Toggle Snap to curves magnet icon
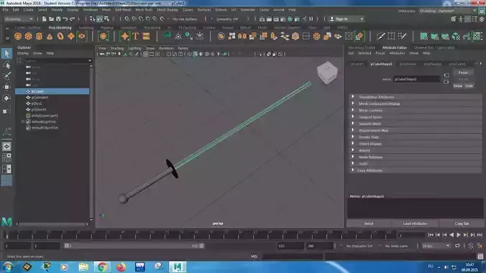This screenshot has height=273, width=486. point(134,19)
